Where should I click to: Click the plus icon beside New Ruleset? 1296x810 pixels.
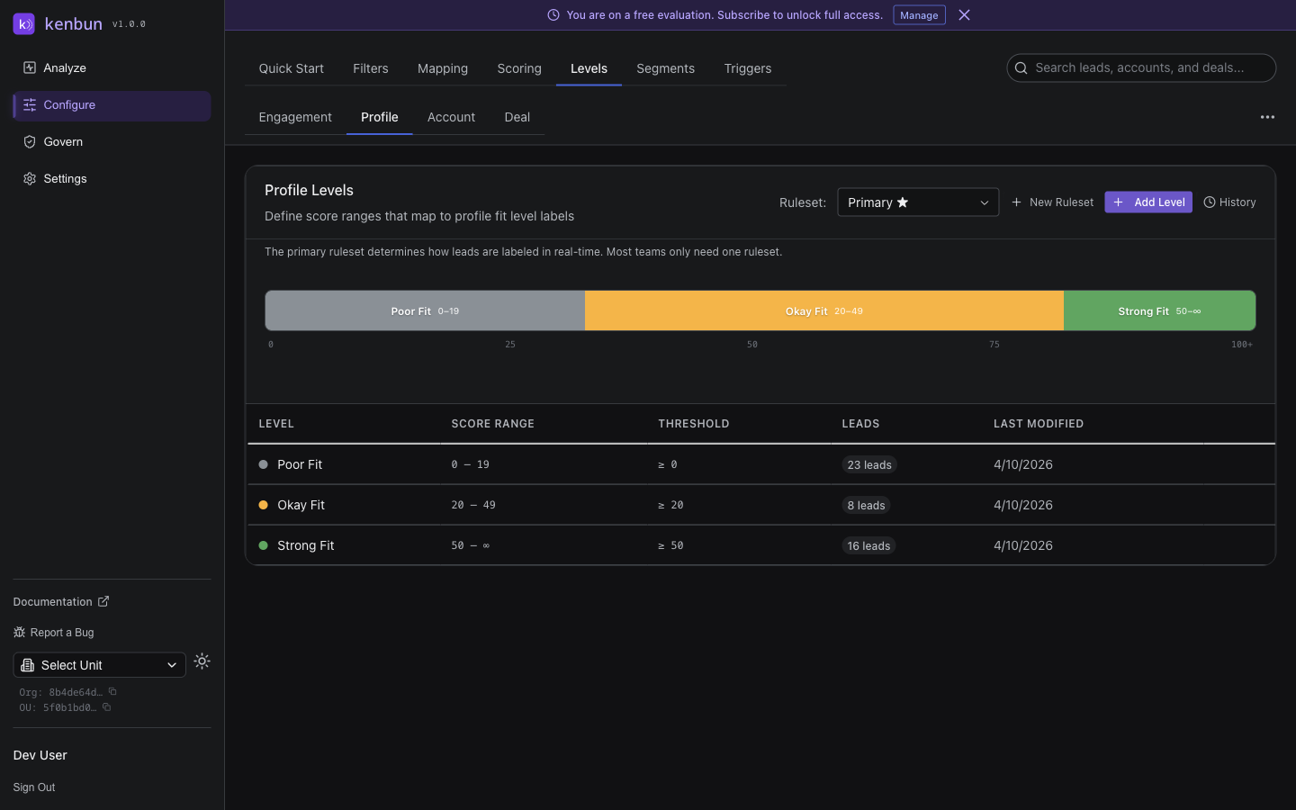click(1017, 202)
